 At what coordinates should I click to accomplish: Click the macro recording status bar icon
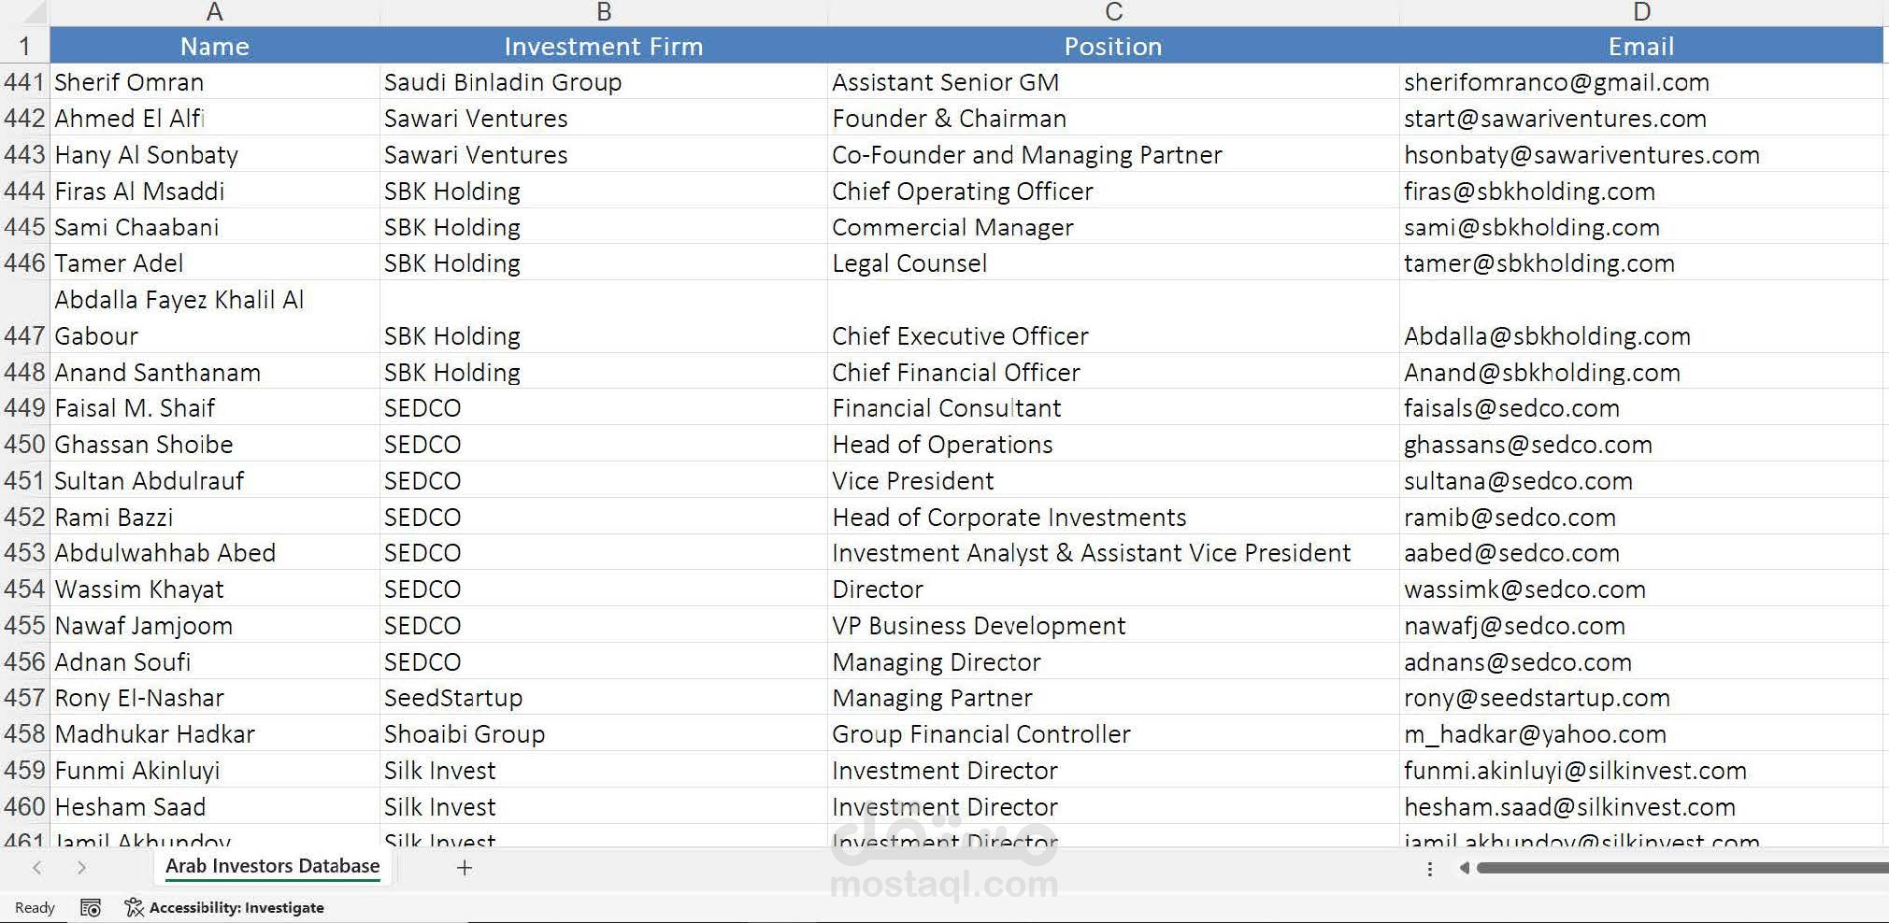click(91, 908)
